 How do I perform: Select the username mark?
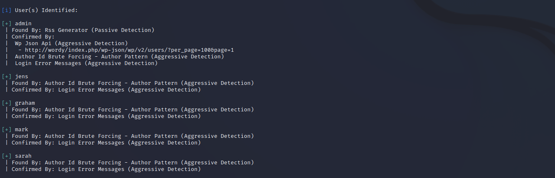22,129
